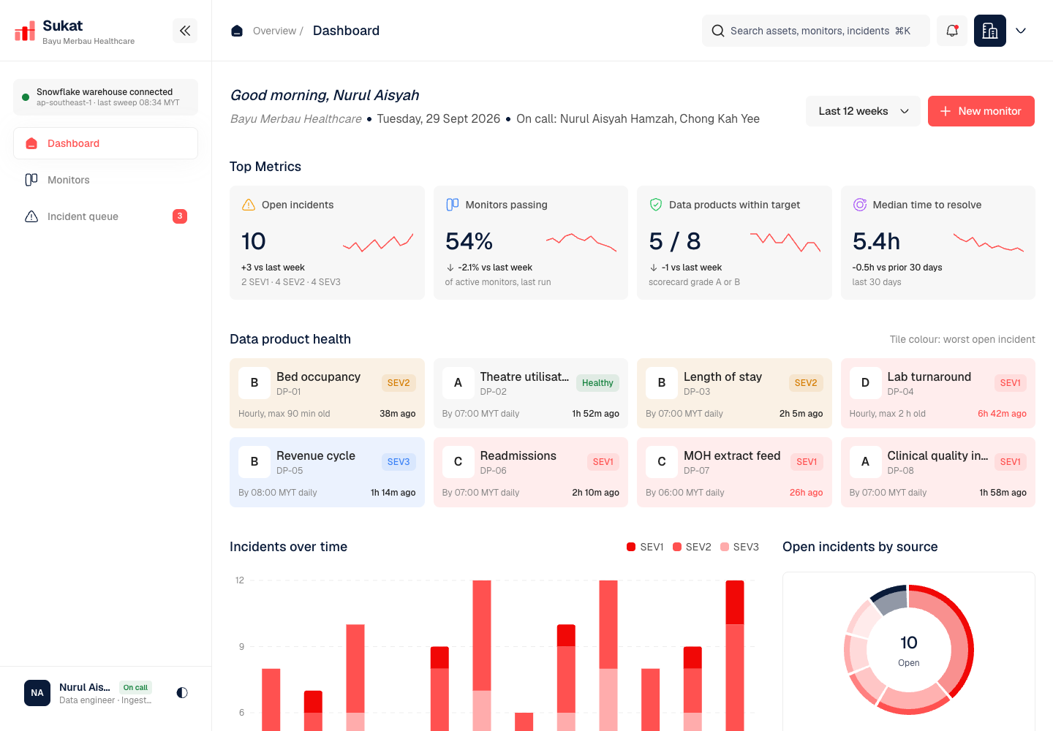This screenshot has height=731, width=1053.
Task: Click SEV3 tag on Revenue cycle
Action: 399,462
